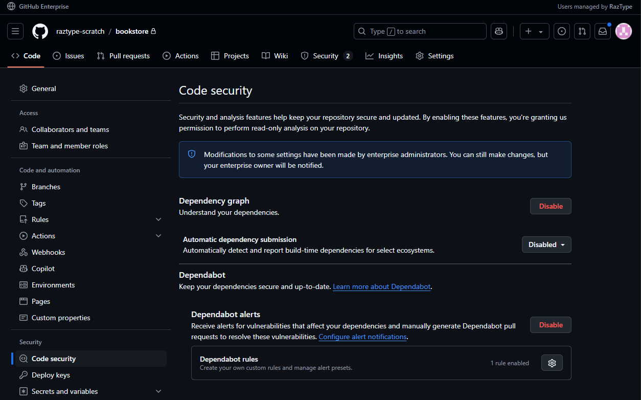Open Configure alert notifications link
The height and width of the screenshot is (400, 641).
pyautogui.click(x=362, y=337)
